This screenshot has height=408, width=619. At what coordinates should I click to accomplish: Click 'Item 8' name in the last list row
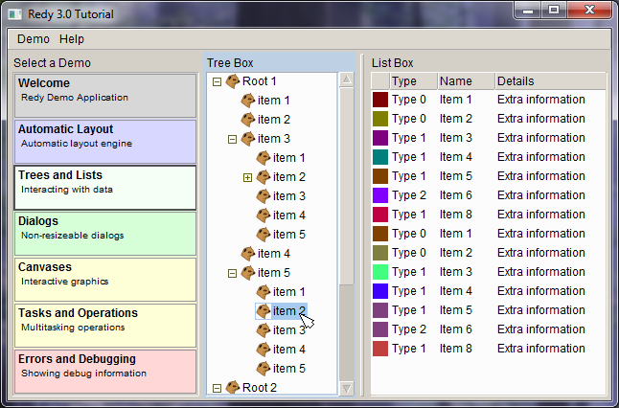coord(456,349)
